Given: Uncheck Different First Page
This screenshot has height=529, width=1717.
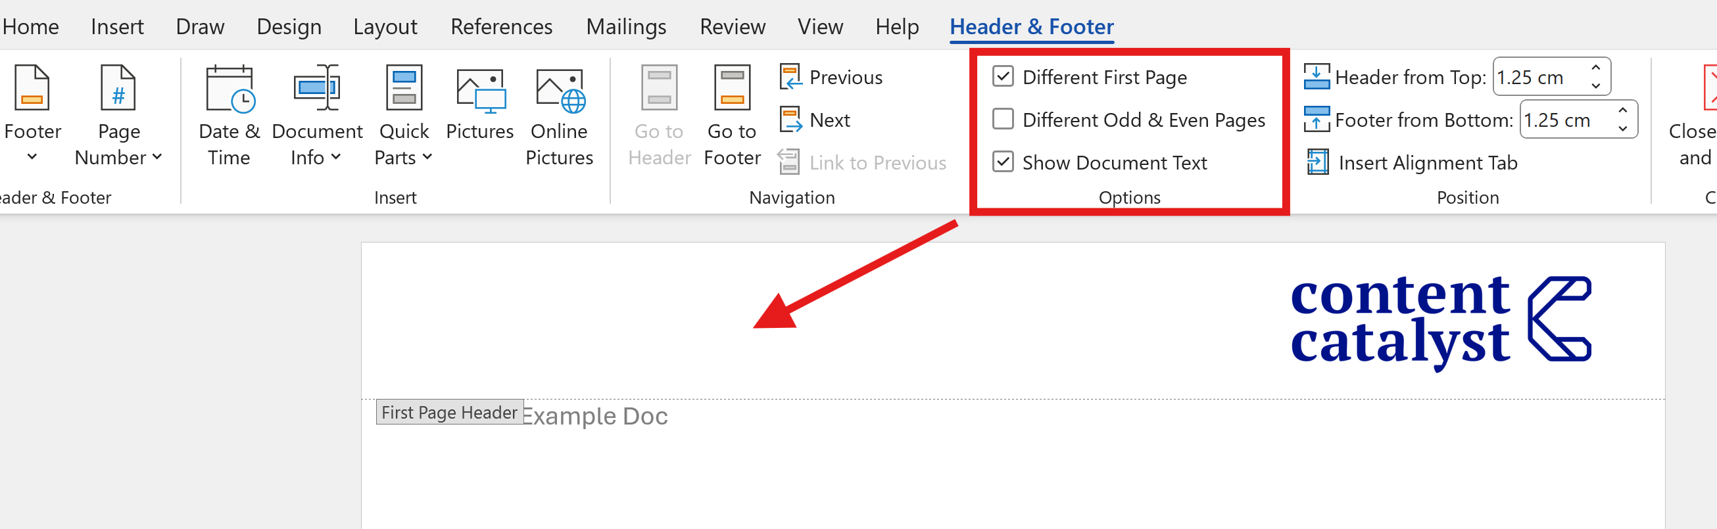Looking at the screenshot, I should point(1002,77).
